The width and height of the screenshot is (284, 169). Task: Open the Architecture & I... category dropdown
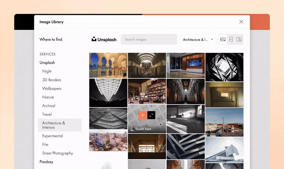click(198, 39)
